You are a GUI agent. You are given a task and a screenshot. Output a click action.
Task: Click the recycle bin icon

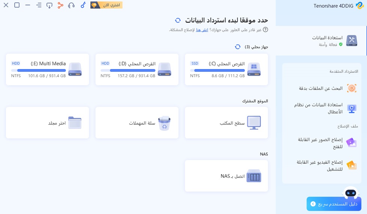[164, 123]
